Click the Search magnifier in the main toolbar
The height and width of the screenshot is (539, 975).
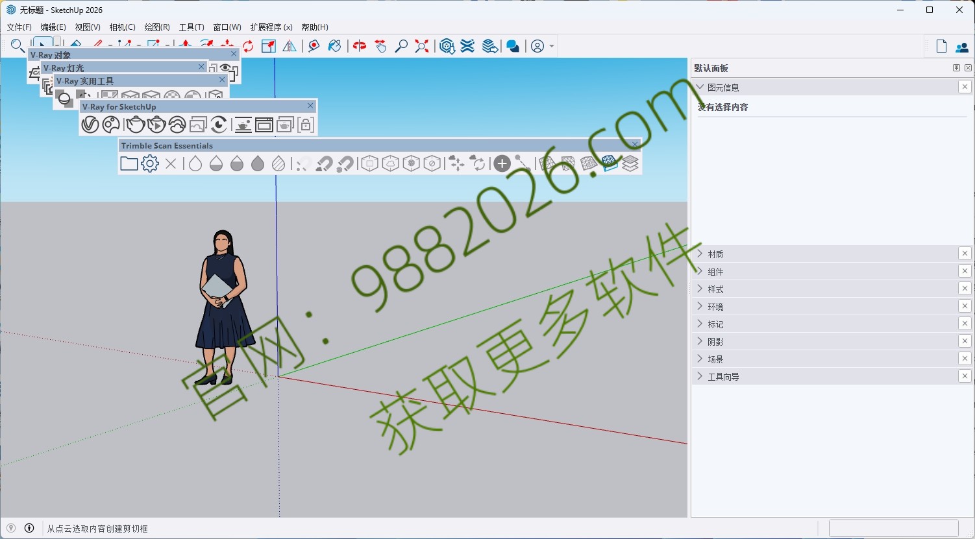coord(18,46)
